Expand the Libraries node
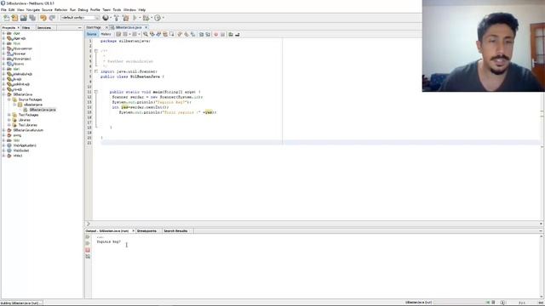This screenshot has height=306, width=545. coord(9,120)
